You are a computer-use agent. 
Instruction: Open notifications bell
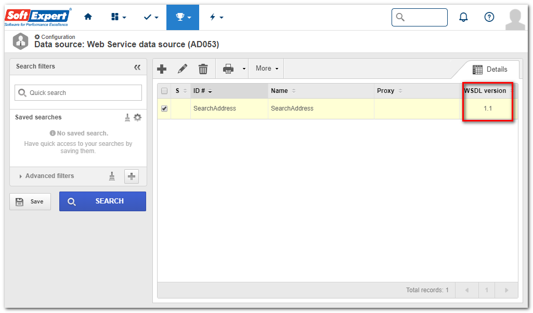click(463, 17)
